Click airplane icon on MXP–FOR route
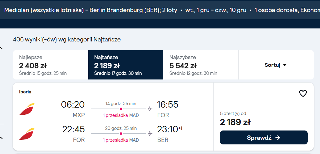Viewport: 320px width, 154px height. point(150,109)
